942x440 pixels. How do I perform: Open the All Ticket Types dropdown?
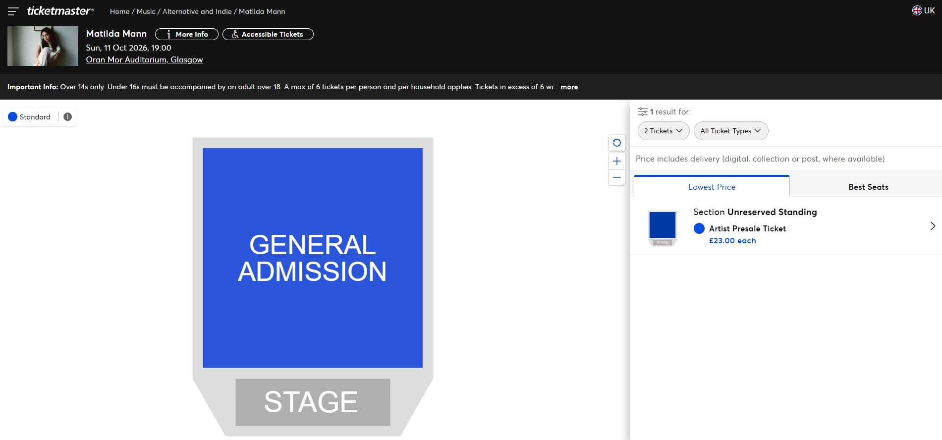click(731, 131)
